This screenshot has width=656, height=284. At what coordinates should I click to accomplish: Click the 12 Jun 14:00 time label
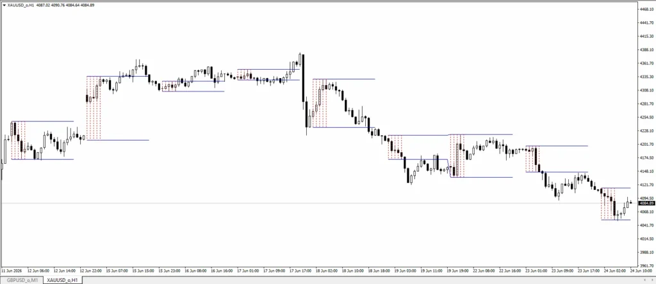click(65, 271)
